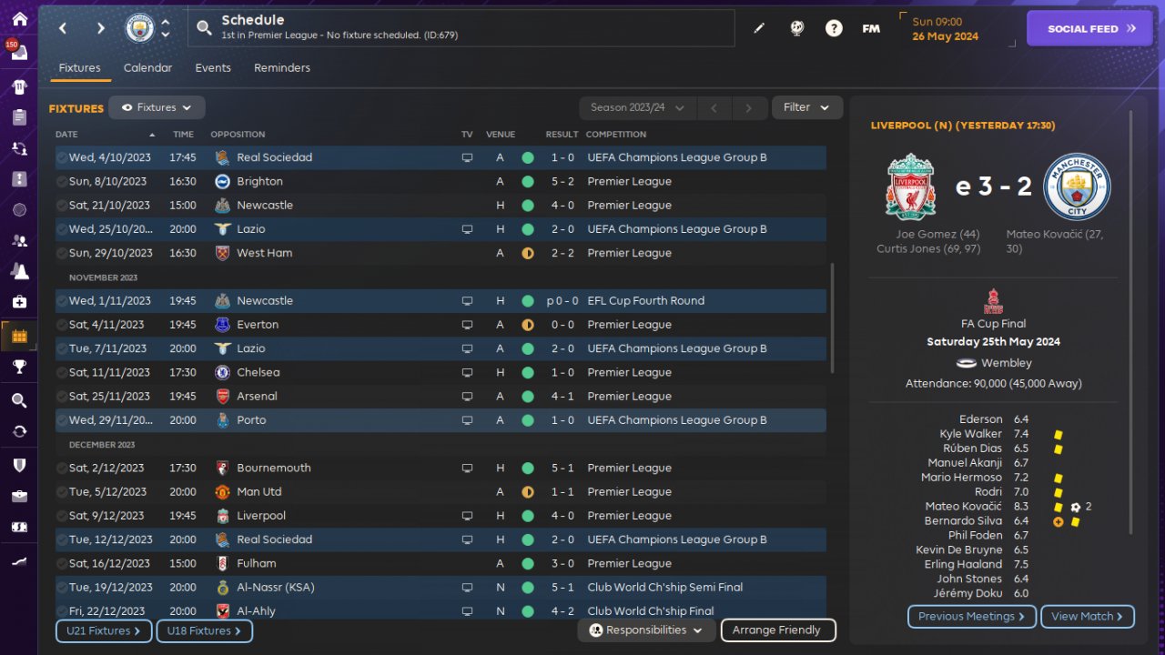The image size is (1165, 655).
Task: Toggle the check circle on Arsenal row
Action: (x=62, y=397)
